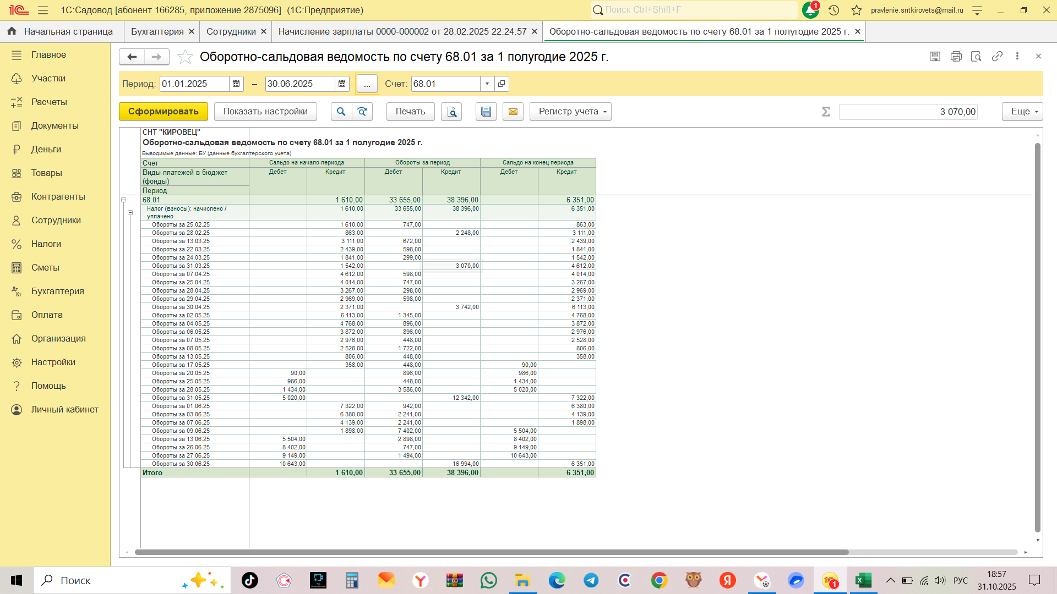Viewport: 1057px width, 594px height.
Task: Add the report to favorites star
Action: coord(185,57)
